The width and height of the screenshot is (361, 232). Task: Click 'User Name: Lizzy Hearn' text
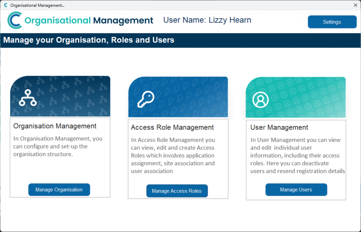coord(207,20)
